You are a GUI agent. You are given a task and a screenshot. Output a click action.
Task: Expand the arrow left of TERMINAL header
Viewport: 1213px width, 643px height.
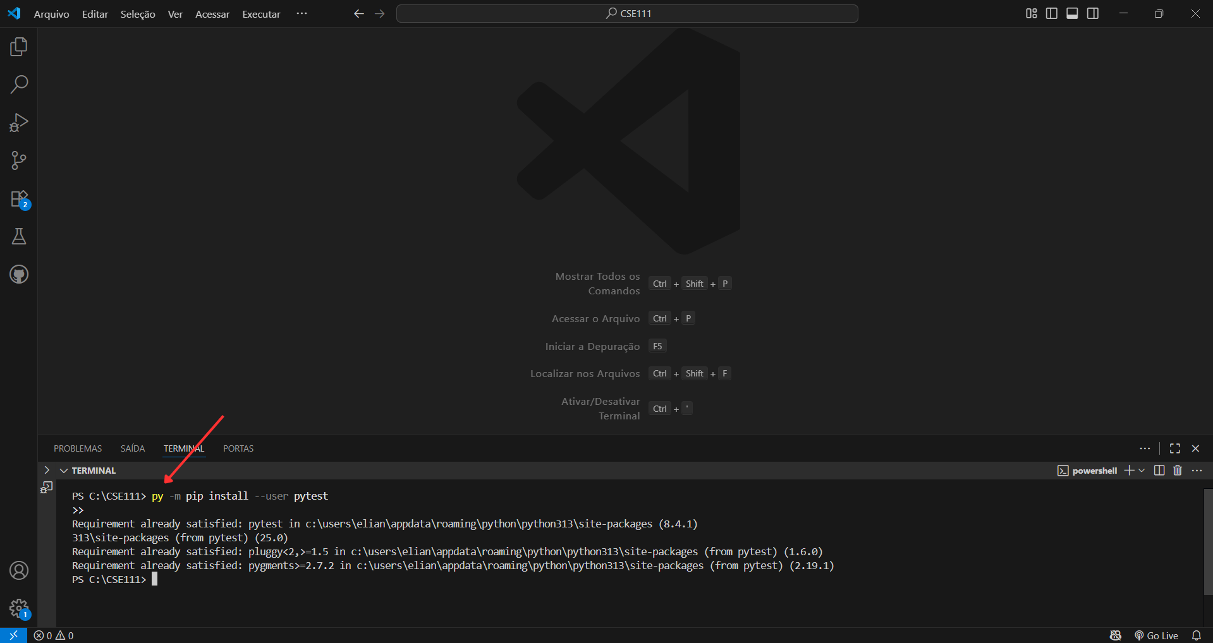(47, 471)
